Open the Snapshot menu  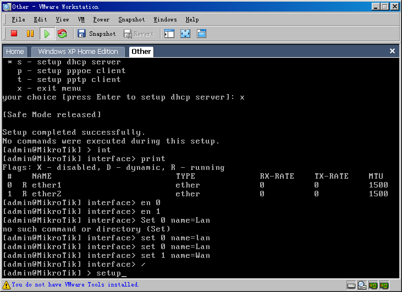131,19
